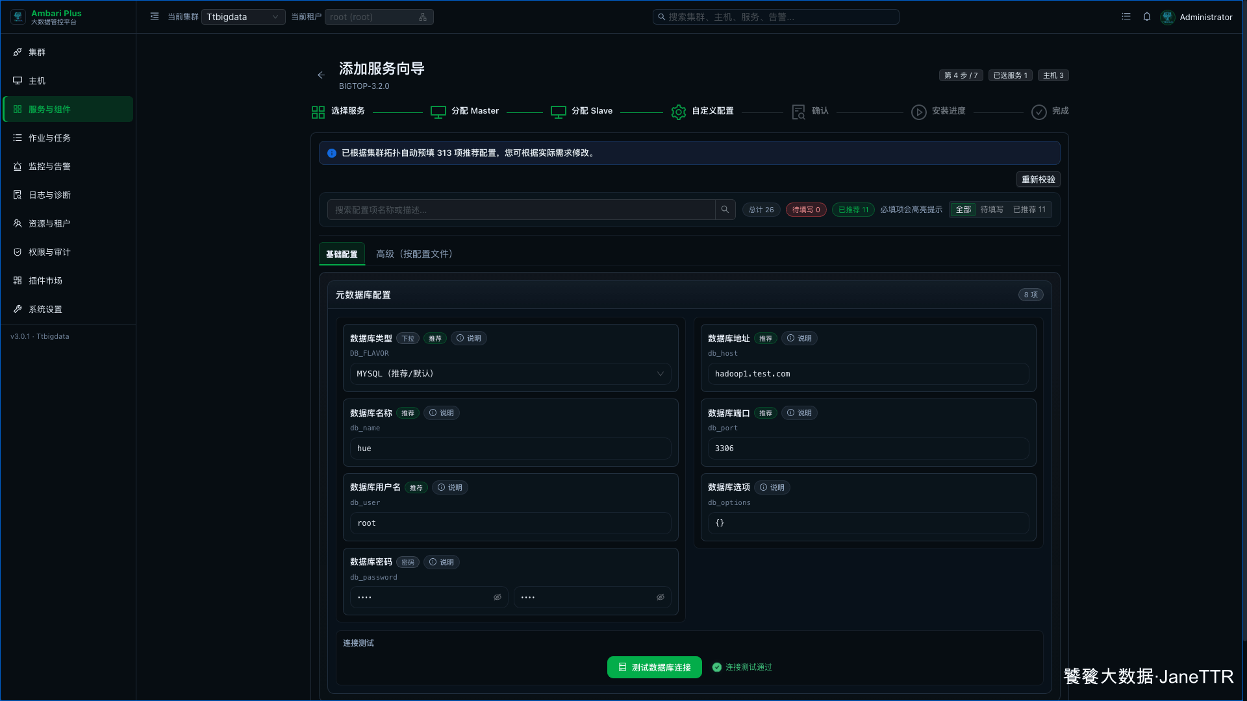
Task: Click the info icon in the blue notice banner
Action: (x=332, y=153)
